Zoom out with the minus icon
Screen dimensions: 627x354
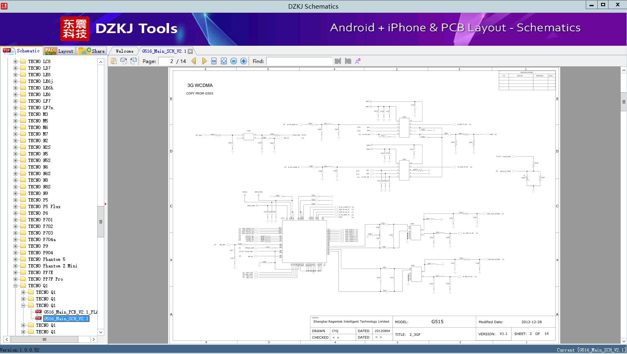click(x=234, y=61)
